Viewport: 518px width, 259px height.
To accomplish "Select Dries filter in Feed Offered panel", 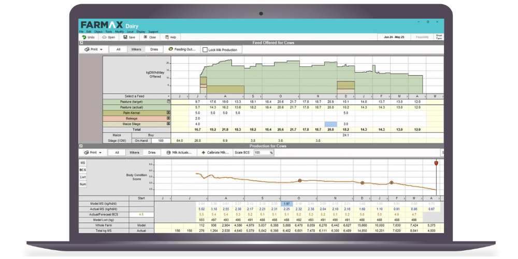I will click(x=154, y=50).
